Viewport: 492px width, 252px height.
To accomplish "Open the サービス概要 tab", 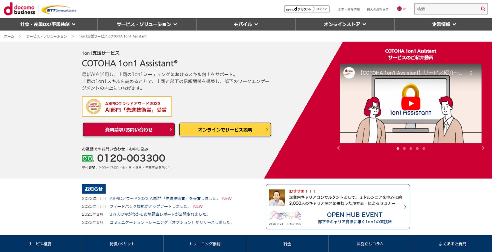I will coord(40,244).
